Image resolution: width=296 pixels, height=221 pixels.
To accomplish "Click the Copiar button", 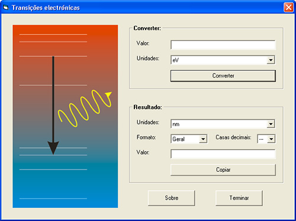I will point(223,169).
